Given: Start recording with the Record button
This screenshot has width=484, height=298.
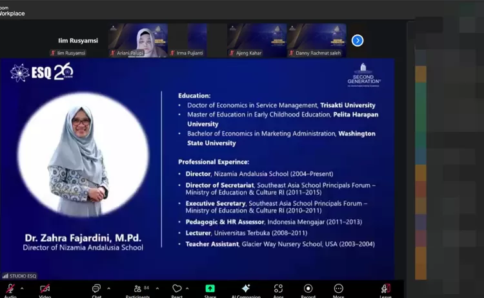Looking at the screenshot, I should click(x=308, y=291).
